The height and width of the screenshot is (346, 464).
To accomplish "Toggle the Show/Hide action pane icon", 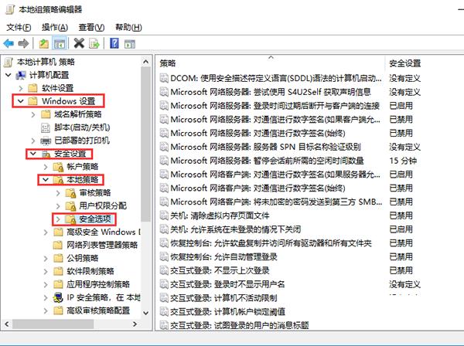I will [130, 44].
